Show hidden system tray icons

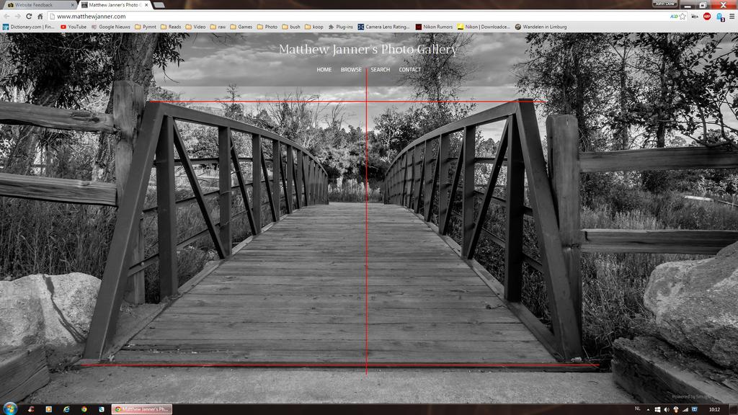pos(647,409)
